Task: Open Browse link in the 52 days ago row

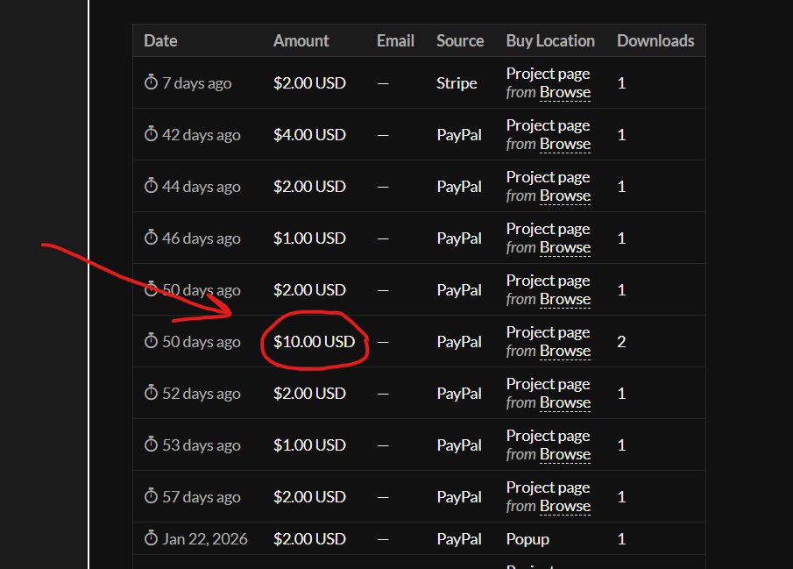Action: [565, 403]
